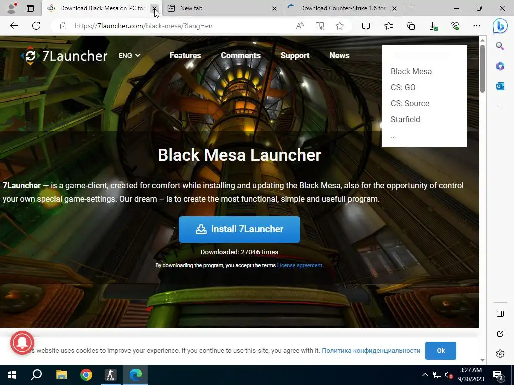Add this page to favorites with the star

tap(340, 26)
